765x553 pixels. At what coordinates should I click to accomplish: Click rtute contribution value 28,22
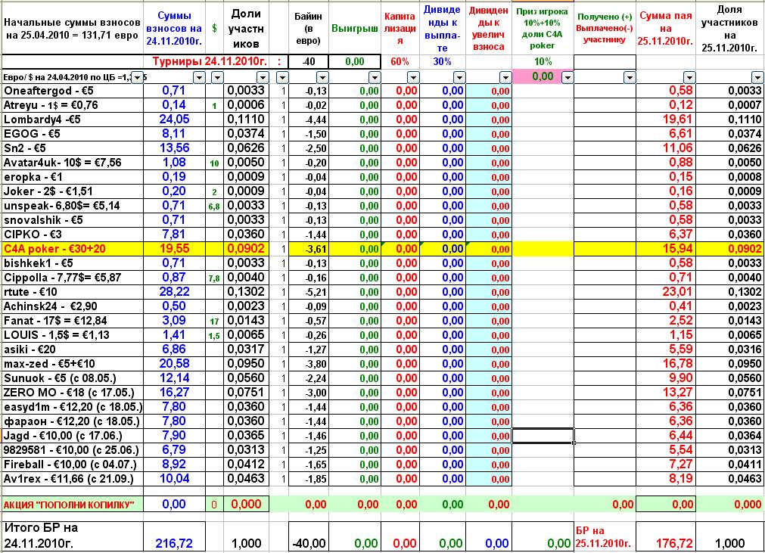(x=174, y=291)
